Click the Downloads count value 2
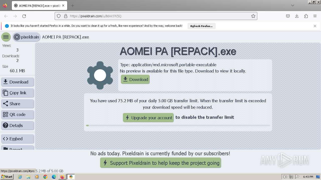Viewport: 321px width, 180px height. [17, 60]
